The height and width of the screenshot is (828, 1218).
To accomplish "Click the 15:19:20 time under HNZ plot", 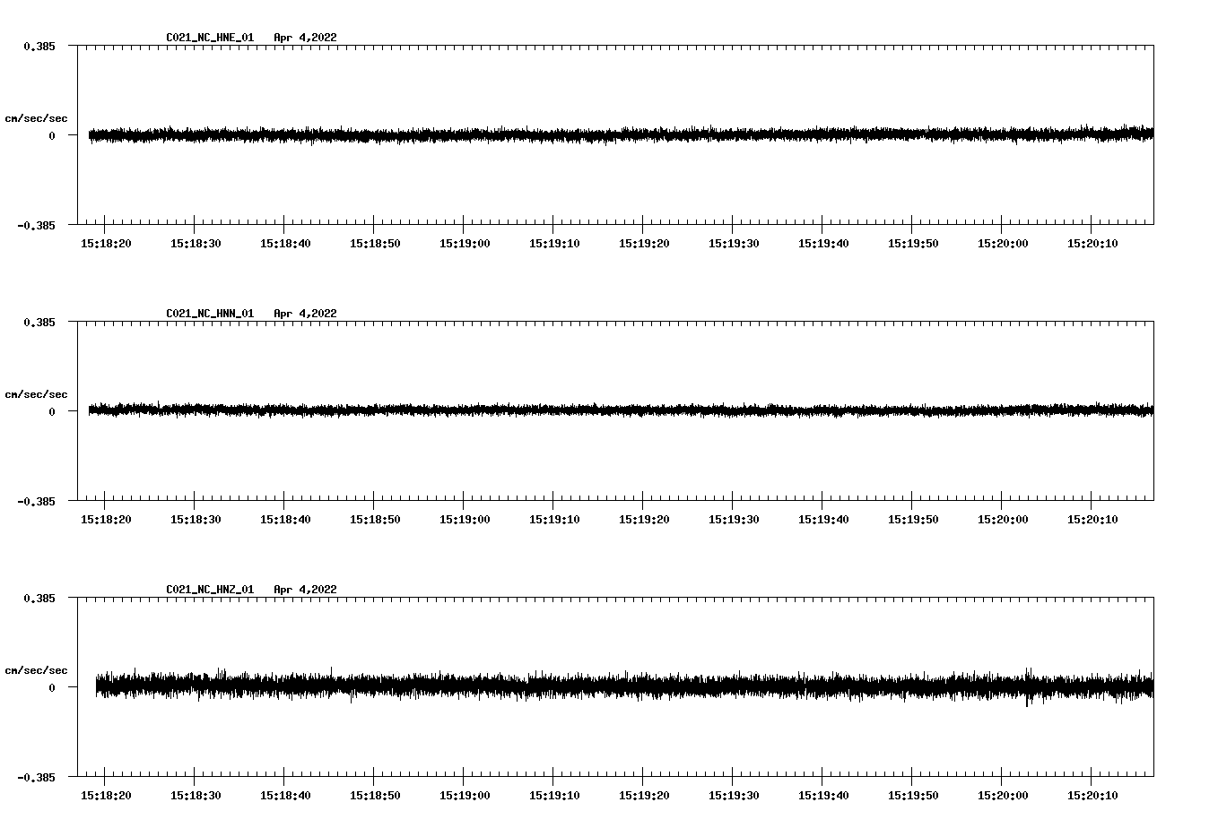I will [644, 796].
